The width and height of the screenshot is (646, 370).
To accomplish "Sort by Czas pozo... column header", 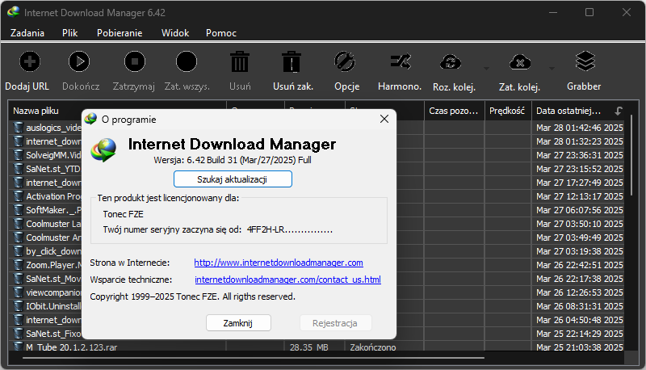I will pos(455,111).
